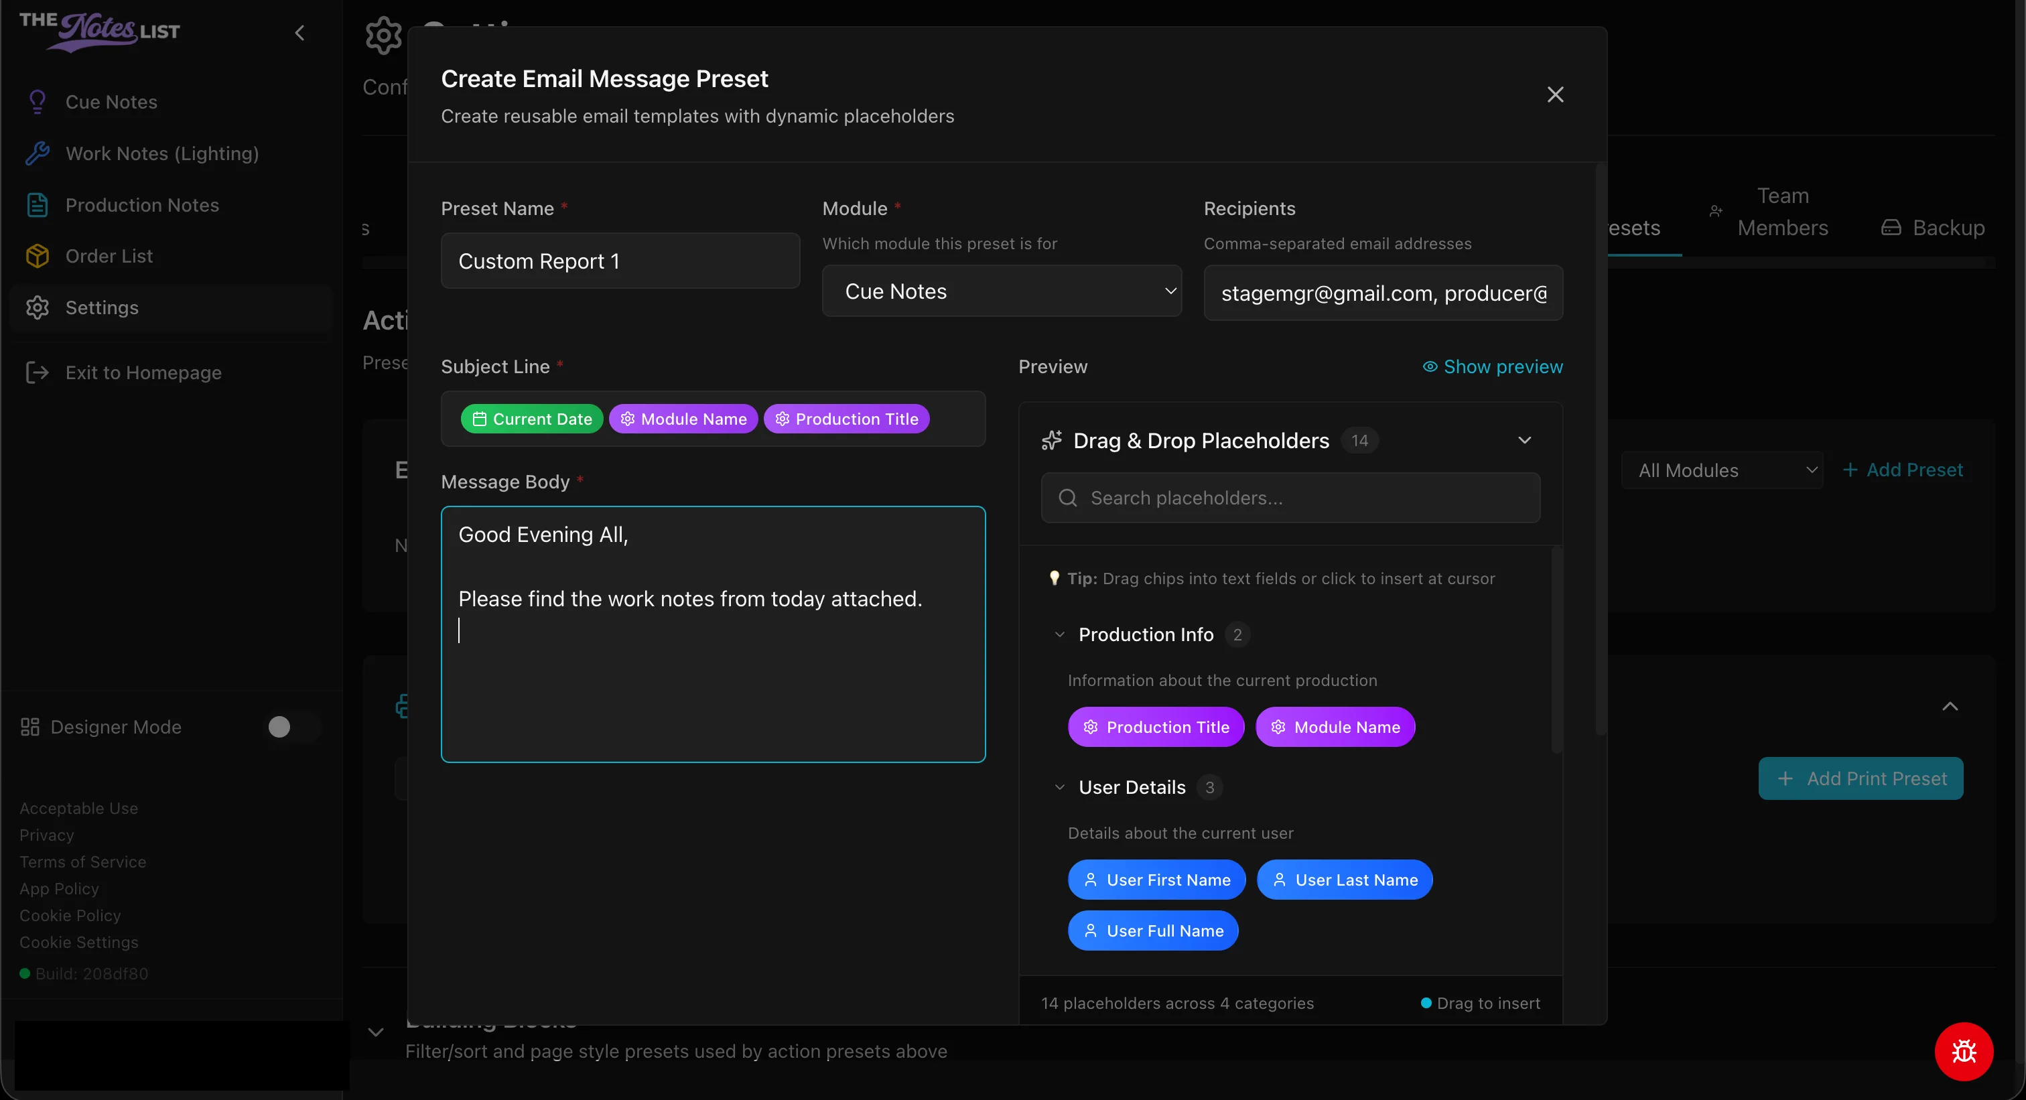Screen dimensions: 2026x1100
Task: Click the Search placeholders field
Action: (1290, 498)
